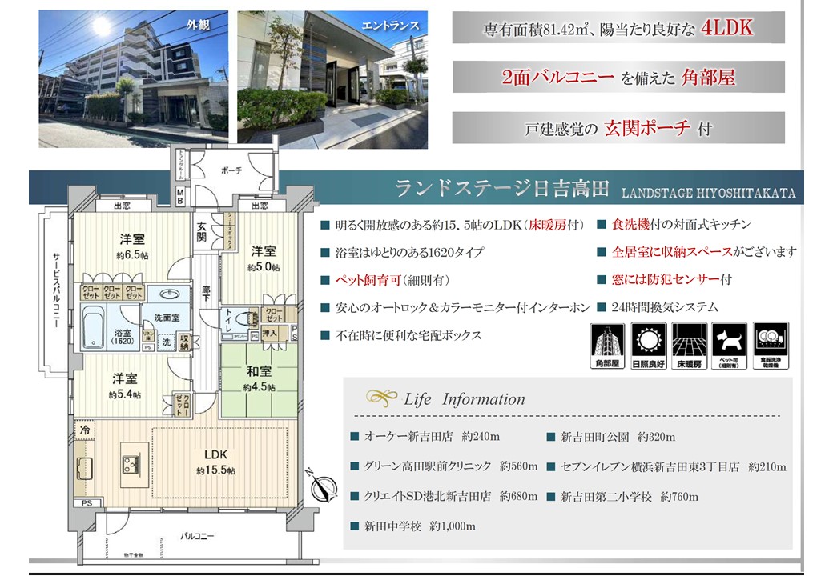Open the エントランス entrance photo
Image resolution: width=833 pixels, height=576 pixels.
pyautogui.click(x=333, y=77)
